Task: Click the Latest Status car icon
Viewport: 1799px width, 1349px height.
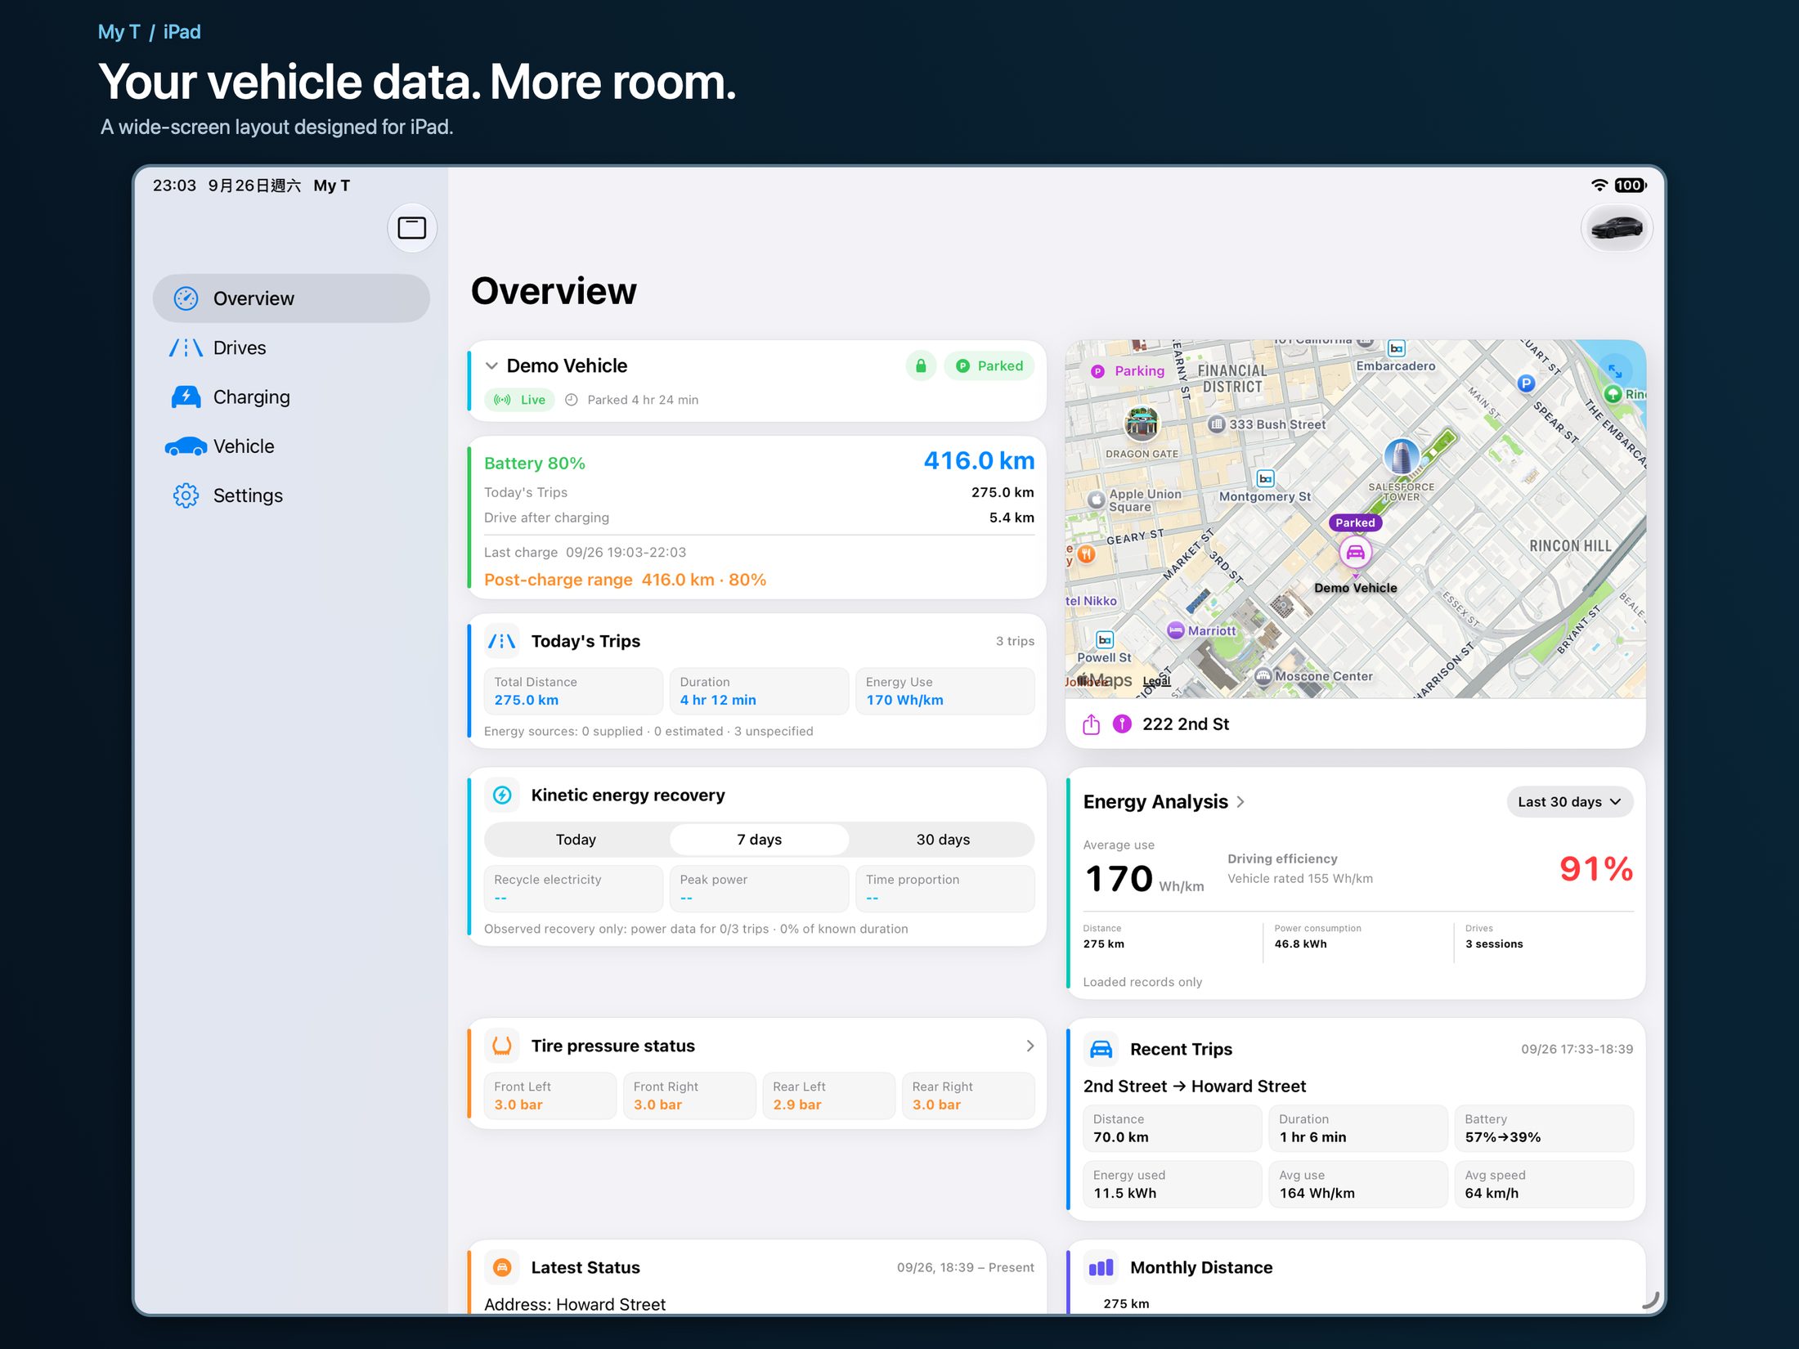Action: click(502, 1267)
